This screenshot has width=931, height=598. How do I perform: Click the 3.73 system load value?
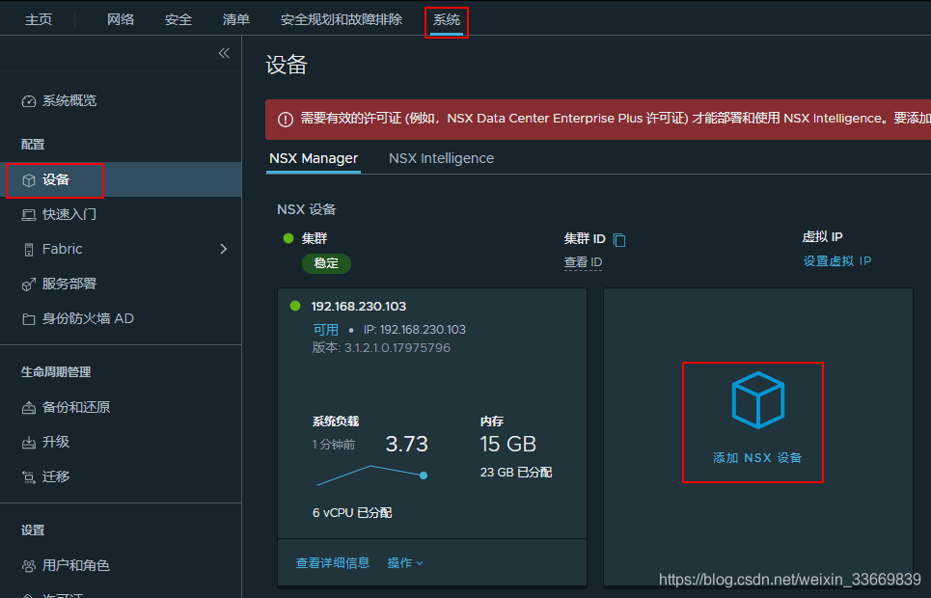tap(407, 445)
